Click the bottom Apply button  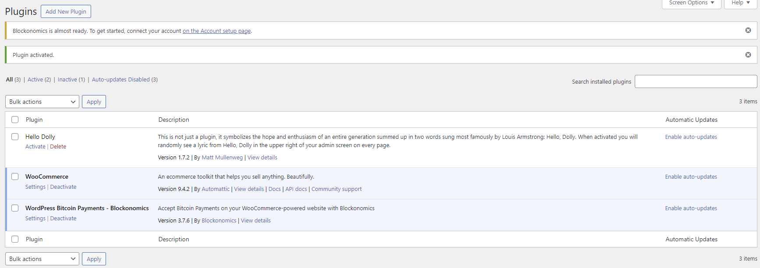(x=94, y=259)
